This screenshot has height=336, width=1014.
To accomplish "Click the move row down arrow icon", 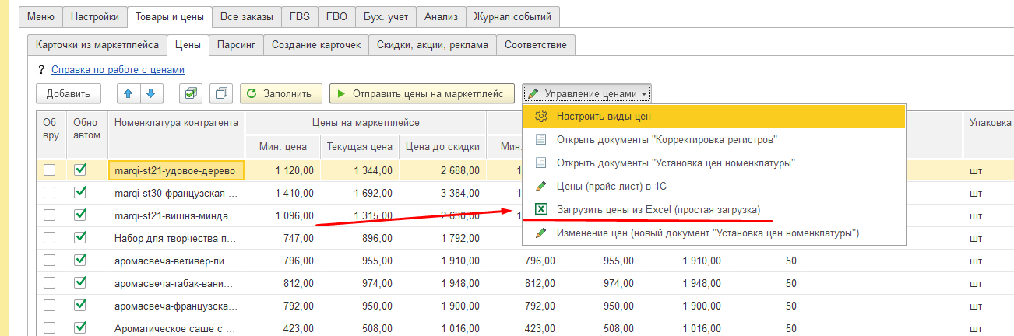I will tap(150, 93).
